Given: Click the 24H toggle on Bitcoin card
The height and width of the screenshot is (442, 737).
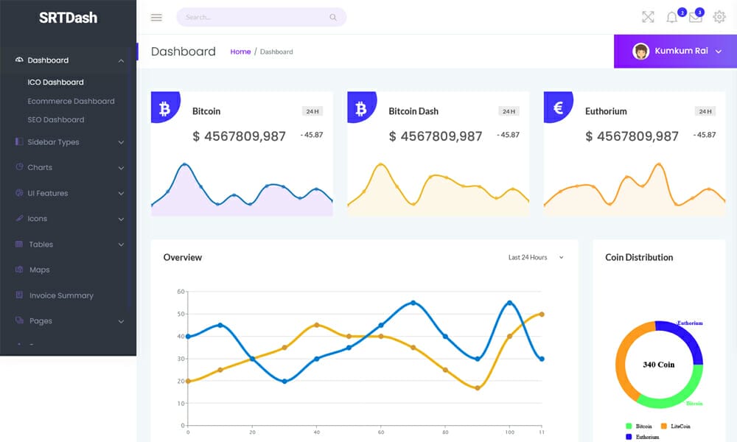Looking at the screenshot, I should point(315,111).
